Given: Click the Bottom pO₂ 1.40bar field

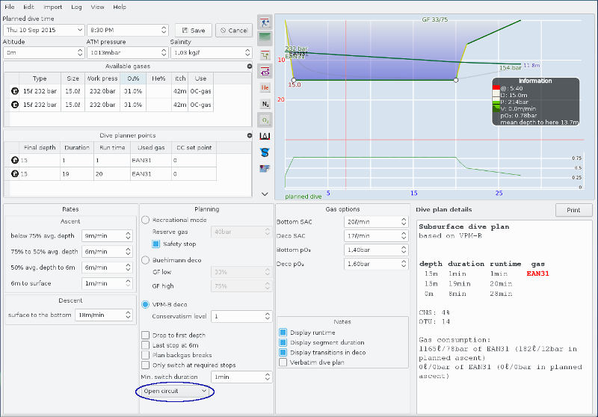Looking at the screenshot, I should [x=376, y=250].
